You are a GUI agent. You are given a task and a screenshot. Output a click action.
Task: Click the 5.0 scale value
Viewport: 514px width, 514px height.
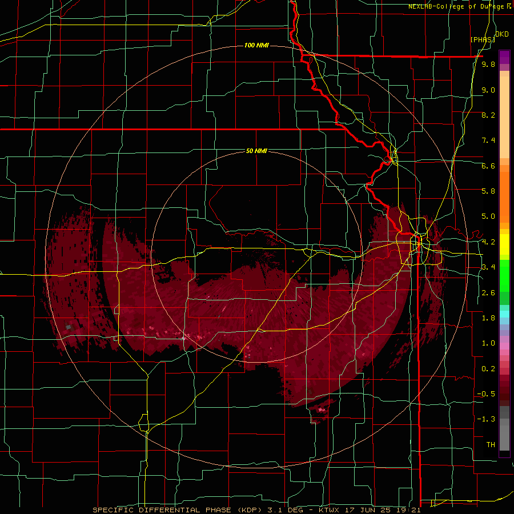488,216
